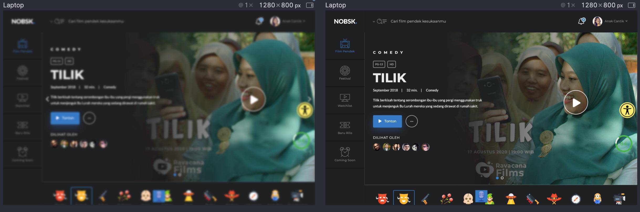This screenshot has width=640, height=212.
Task: Click 'September 2018' in the sharp preview
Action: [385, 90]
